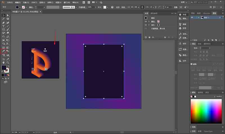This screenshot has width=225, height=134.
Task: Hide Layer 1 using its eye icon
Action: [x=192, y=17]
